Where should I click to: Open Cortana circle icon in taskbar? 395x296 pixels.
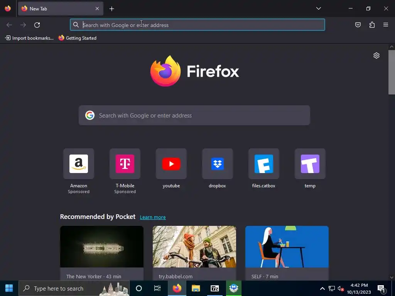pos(139,288)
